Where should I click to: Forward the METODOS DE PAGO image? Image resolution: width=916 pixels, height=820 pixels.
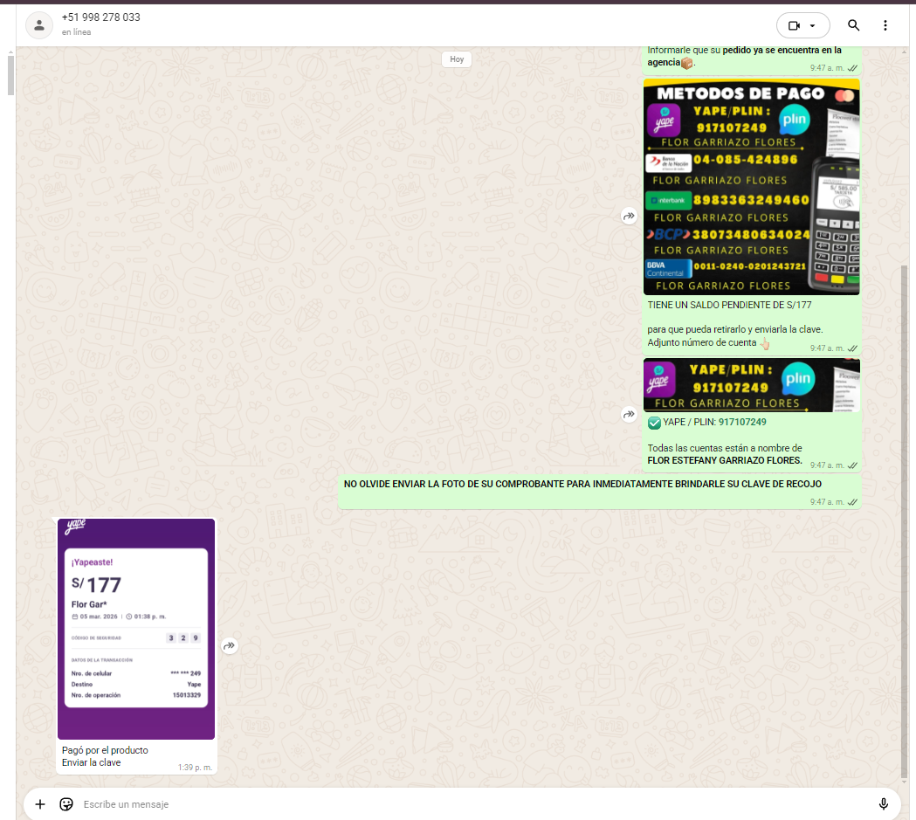629,216
